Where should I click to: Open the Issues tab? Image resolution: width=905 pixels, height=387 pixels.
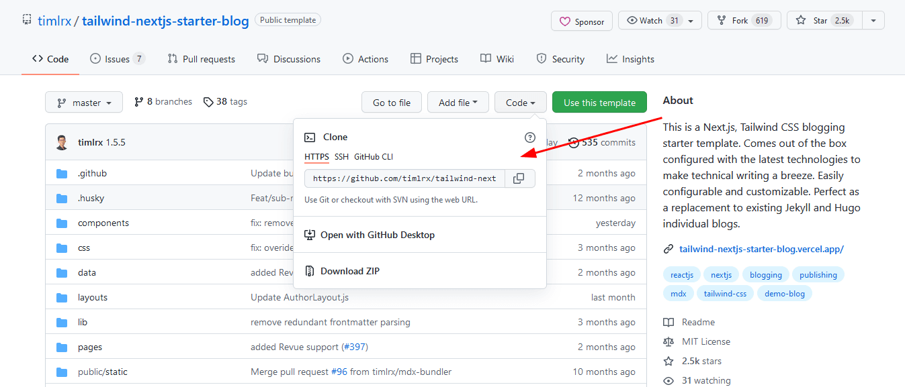coord(118,59)
